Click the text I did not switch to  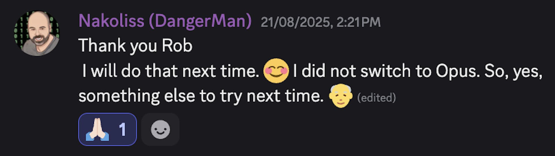point(363,71)
